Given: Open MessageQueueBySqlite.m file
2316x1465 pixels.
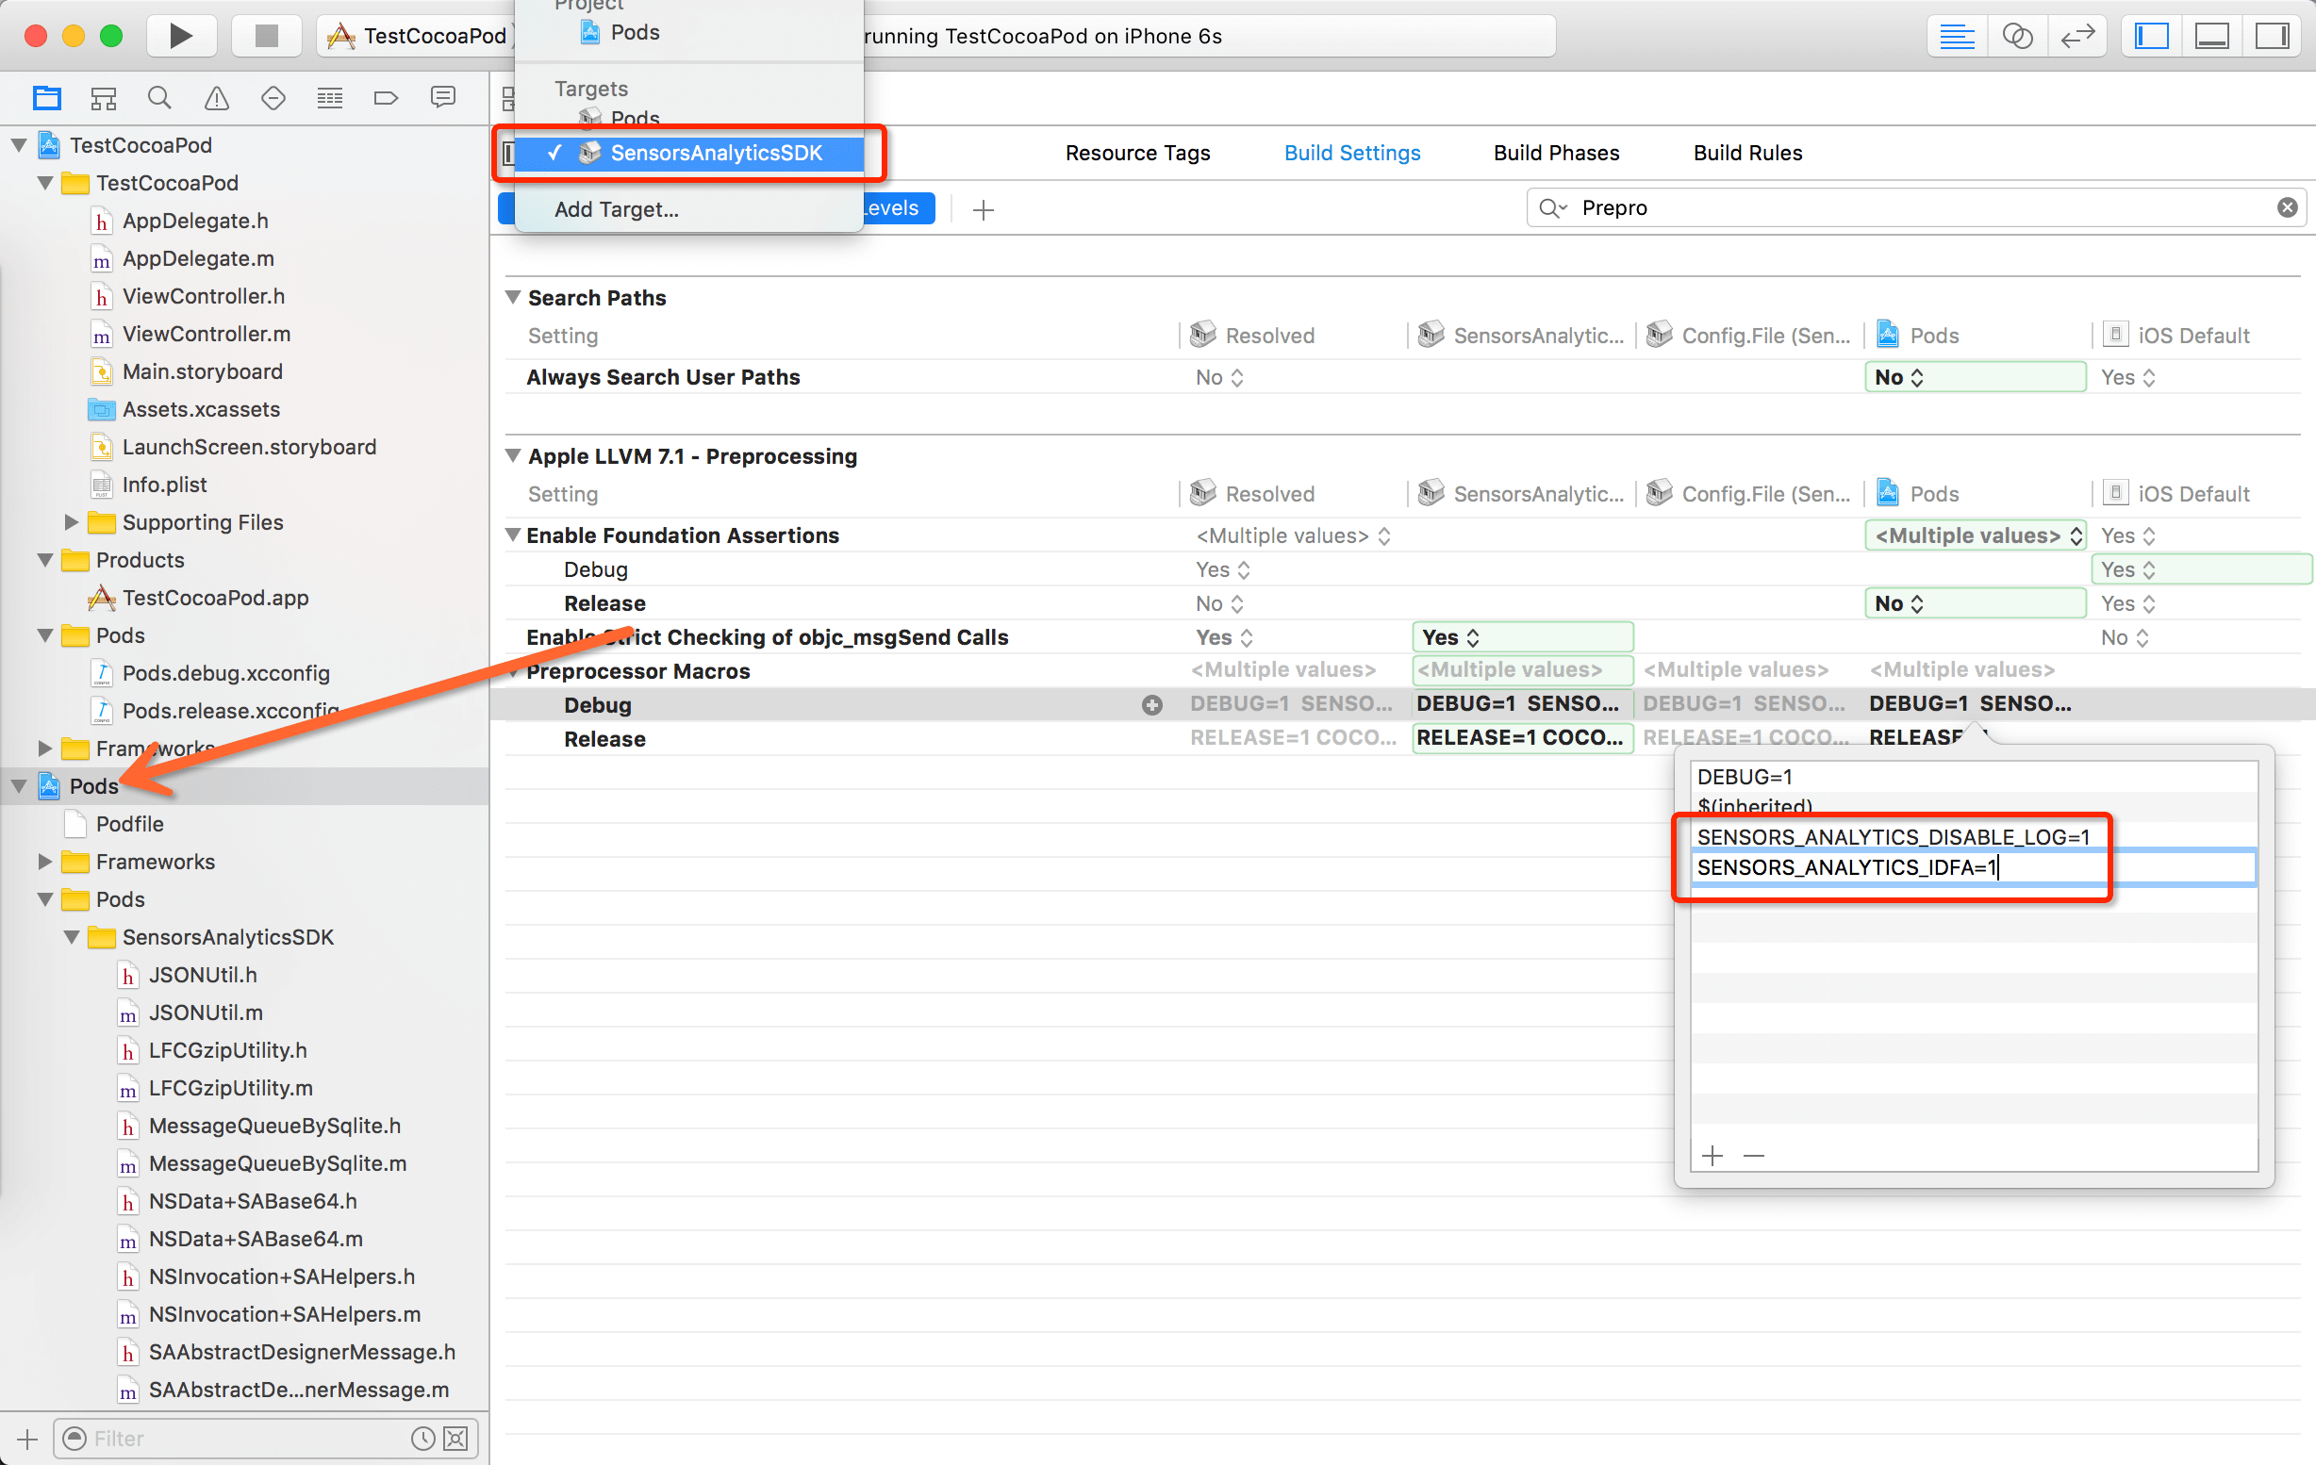Looking at the screenshot, I should (x=277, y=1164).
